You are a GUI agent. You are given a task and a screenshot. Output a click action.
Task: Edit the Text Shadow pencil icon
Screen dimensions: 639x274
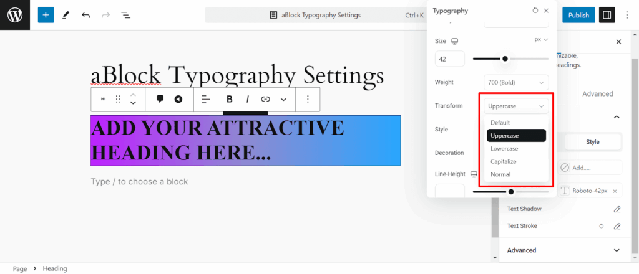click(617, 209)
